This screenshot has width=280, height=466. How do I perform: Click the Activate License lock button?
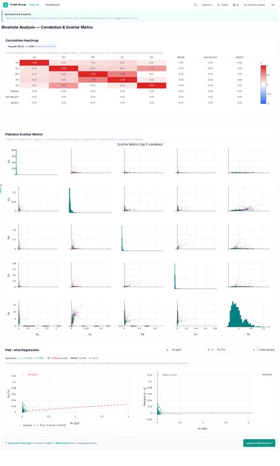coord(254,5)
